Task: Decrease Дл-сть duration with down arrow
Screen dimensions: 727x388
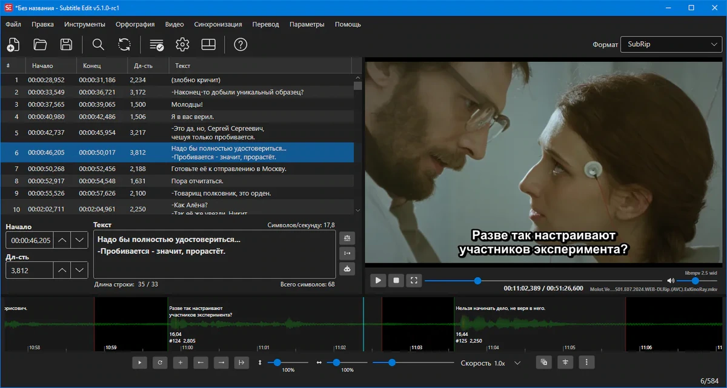Action: (x=79, y=270)
